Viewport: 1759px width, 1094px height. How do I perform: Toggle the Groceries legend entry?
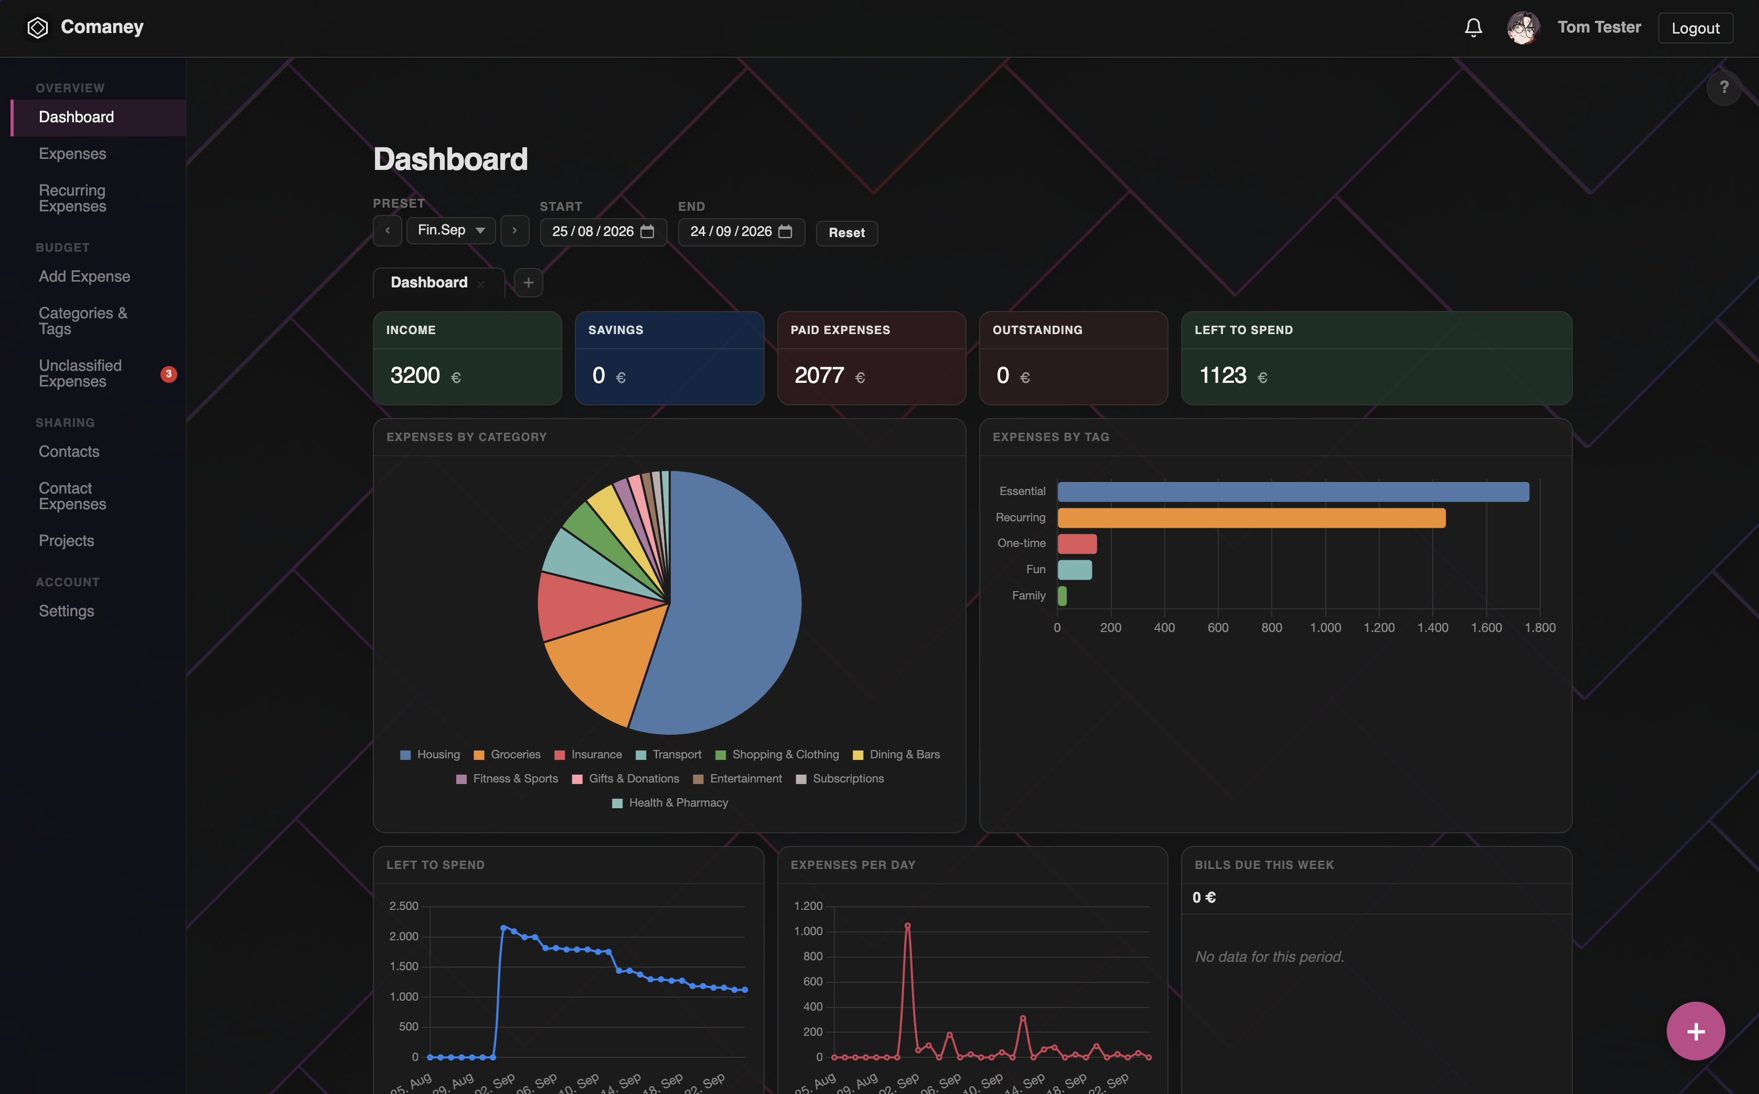click(x=507, y=755)
